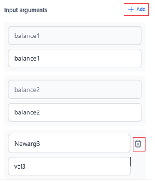This screenshot has height=181, width=155.
Task: Select the first argument card background
Action: pos(75,47)
